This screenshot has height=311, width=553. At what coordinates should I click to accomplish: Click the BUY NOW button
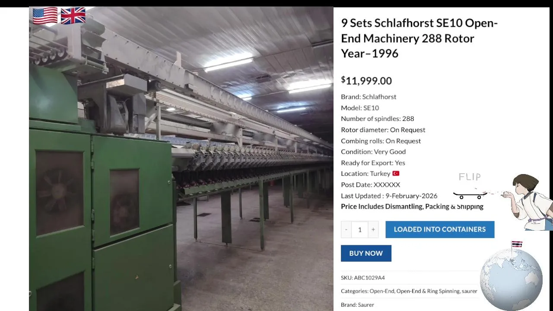tap(366, 253)
